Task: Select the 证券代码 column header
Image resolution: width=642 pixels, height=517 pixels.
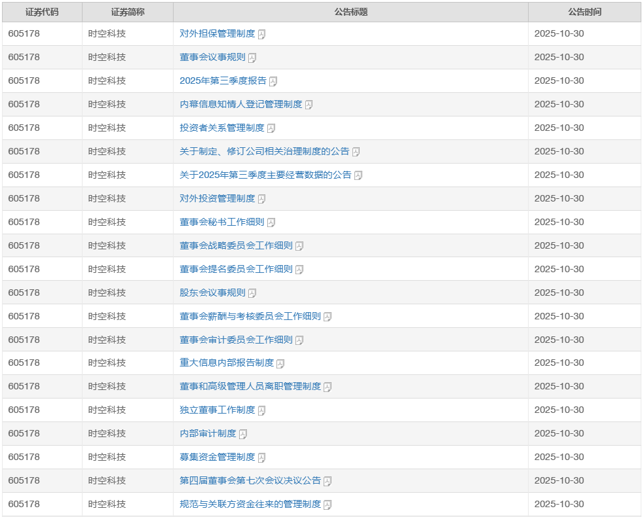Action: pos(42,12)
